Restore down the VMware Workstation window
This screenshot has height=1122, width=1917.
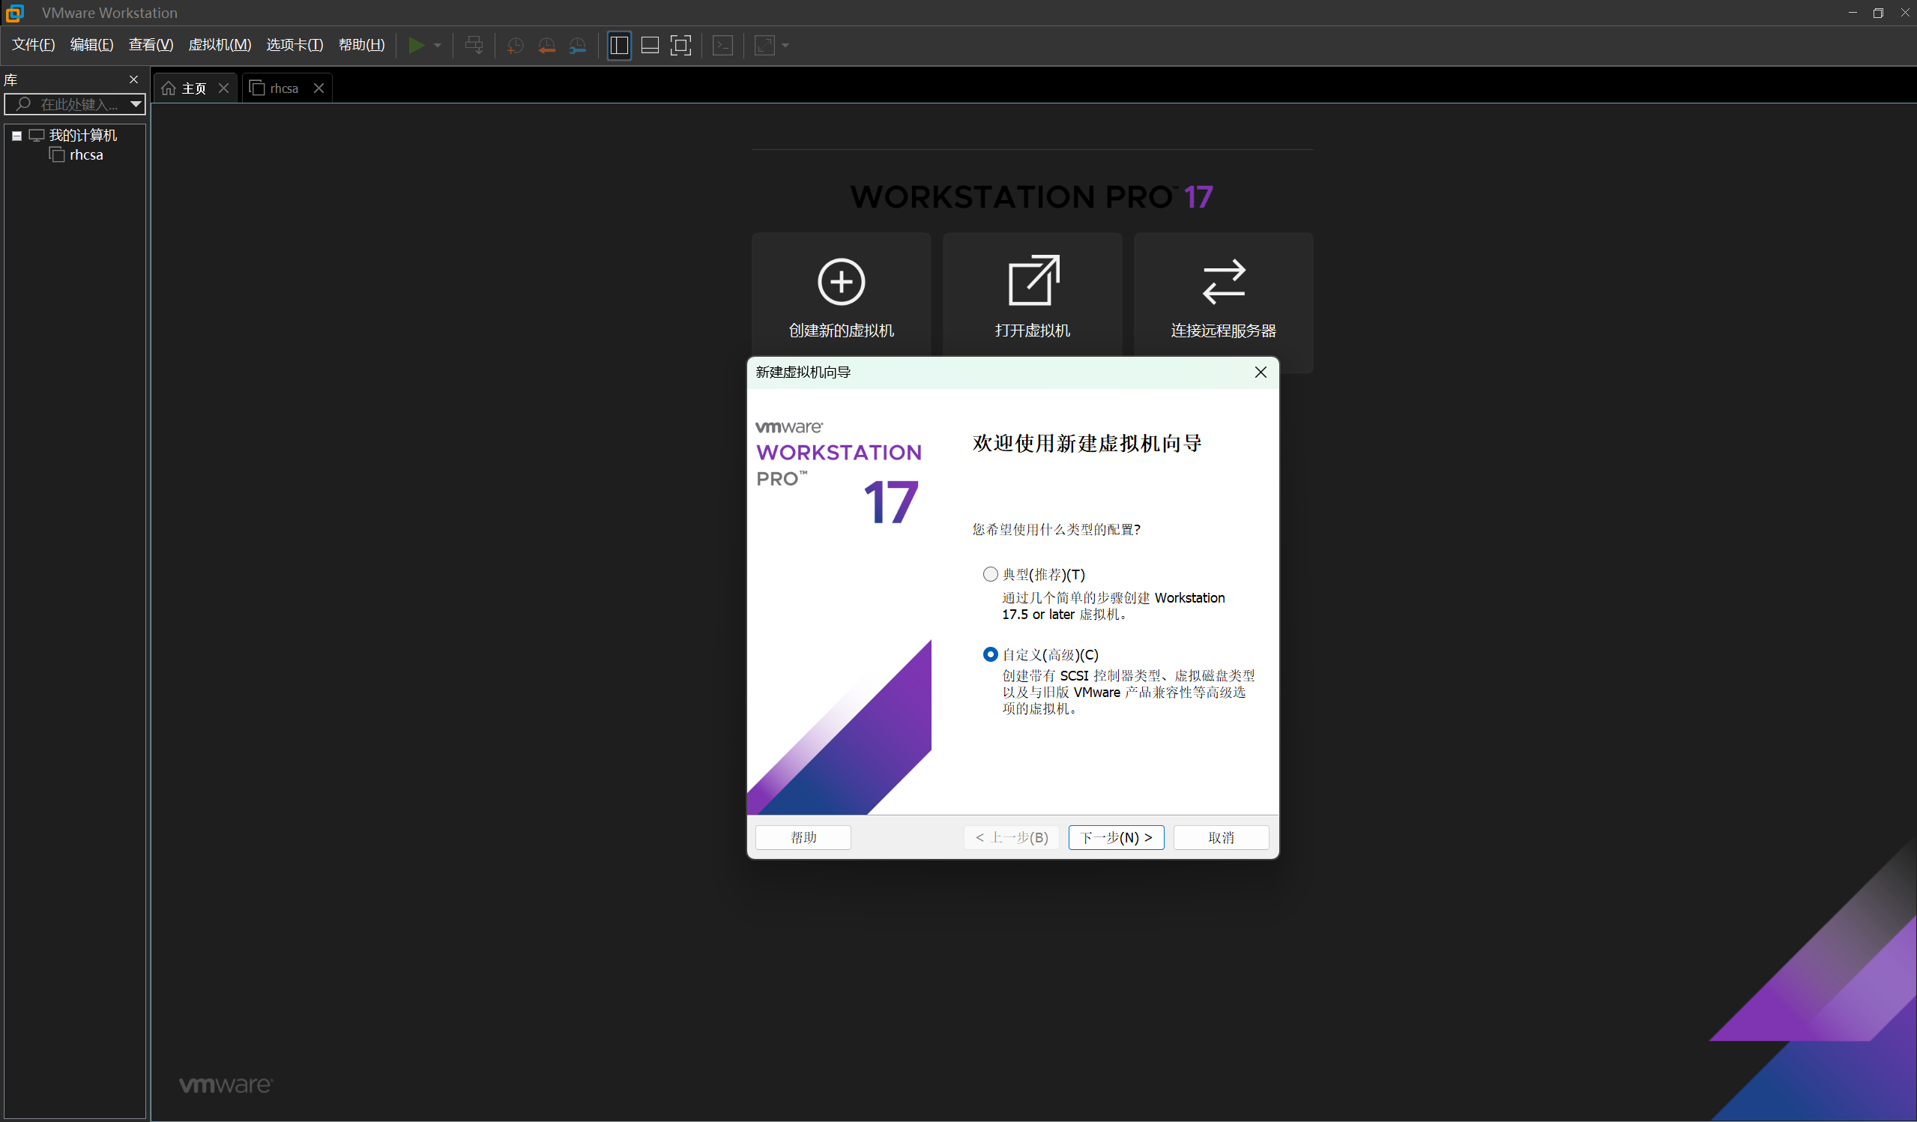pos(1878,13)
